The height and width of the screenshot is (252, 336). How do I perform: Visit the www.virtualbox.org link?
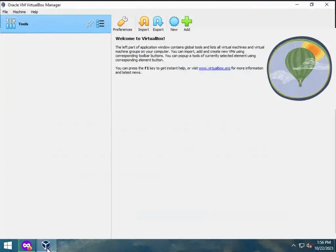215,68
